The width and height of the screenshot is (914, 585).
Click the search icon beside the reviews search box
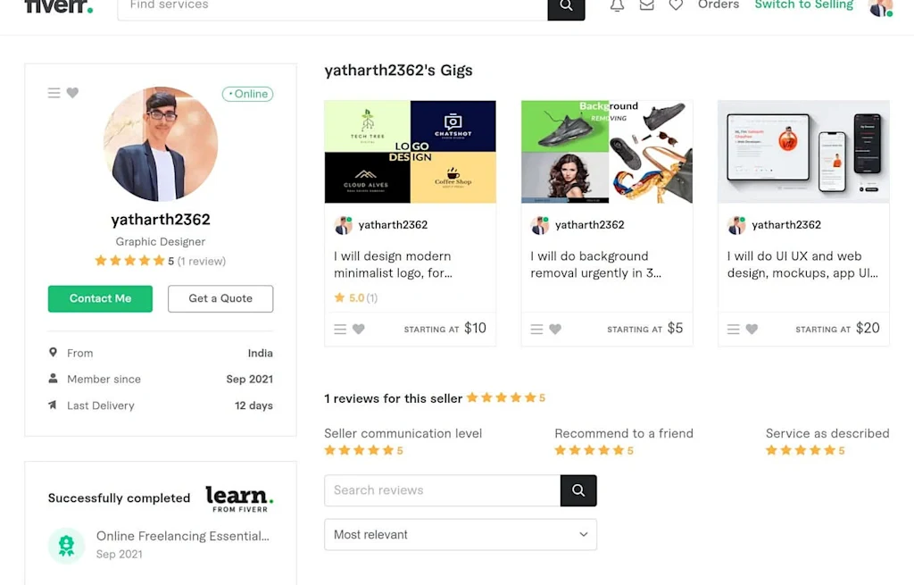[577, 490]
